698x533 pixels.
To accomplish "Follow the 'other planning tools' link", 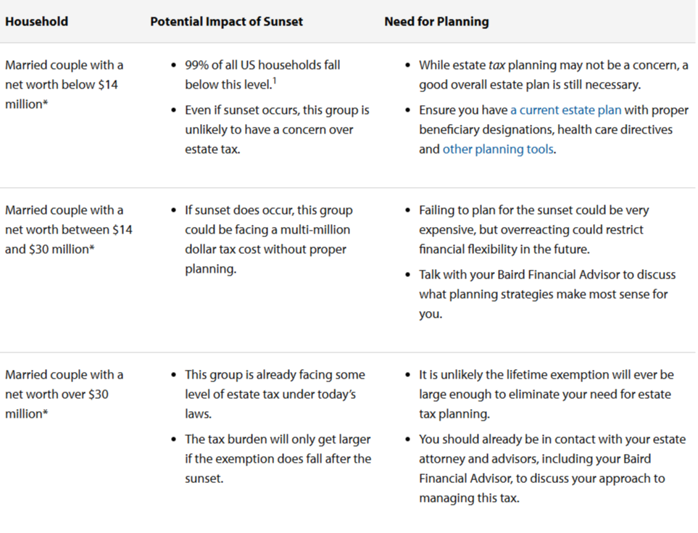I will pyautogui.click(x=498, y=149).
